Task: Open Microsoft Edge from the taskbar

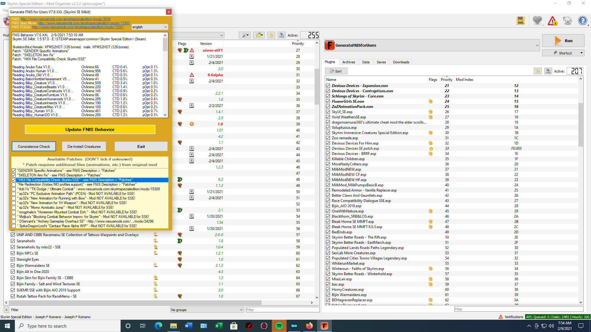Action: (x=159, y=326)
